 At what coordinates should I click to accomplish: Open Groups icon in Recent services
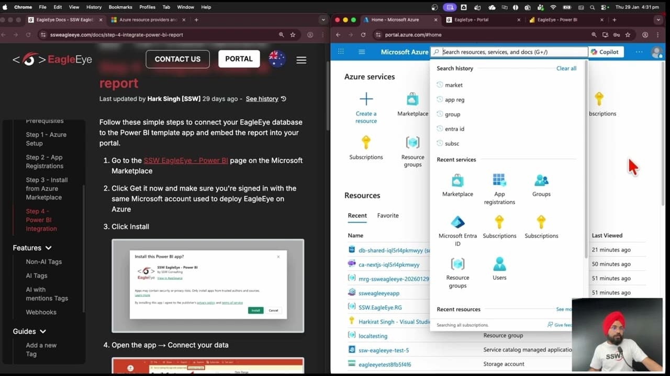[x=541, y=181]
